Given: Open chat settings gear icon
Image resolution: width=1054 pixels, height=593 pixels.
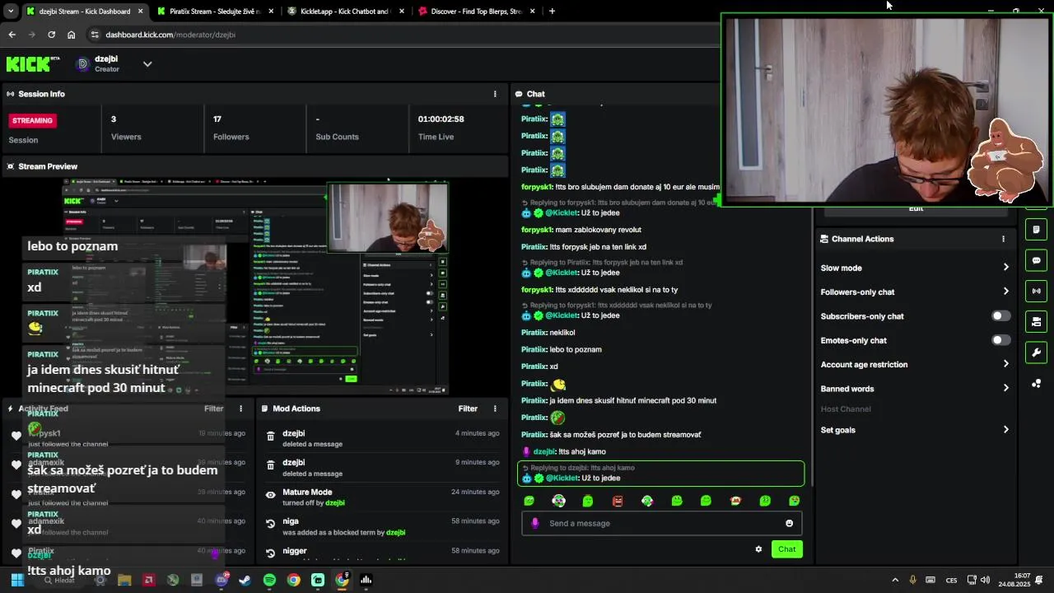Looking at the screenshot, I should (758, 549).
